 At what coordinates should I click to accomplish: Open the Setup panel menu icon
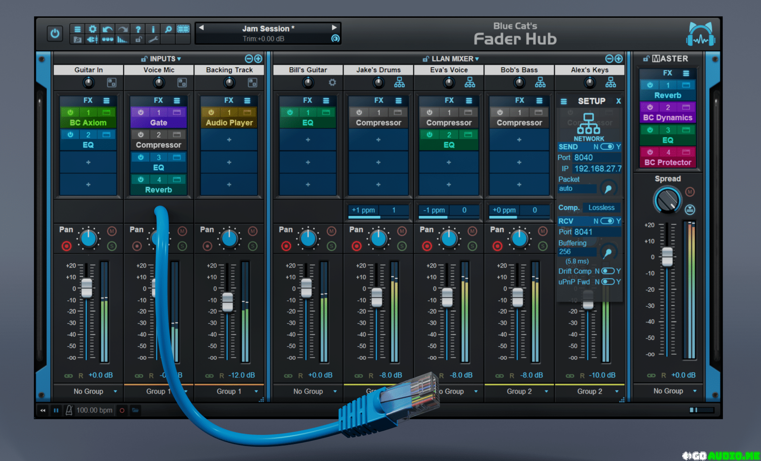(x=564, y=101)
